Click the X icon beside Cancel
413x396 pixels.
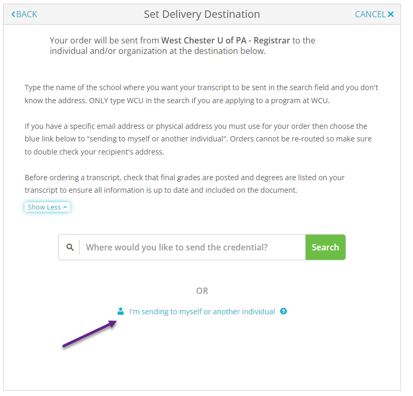390,14
